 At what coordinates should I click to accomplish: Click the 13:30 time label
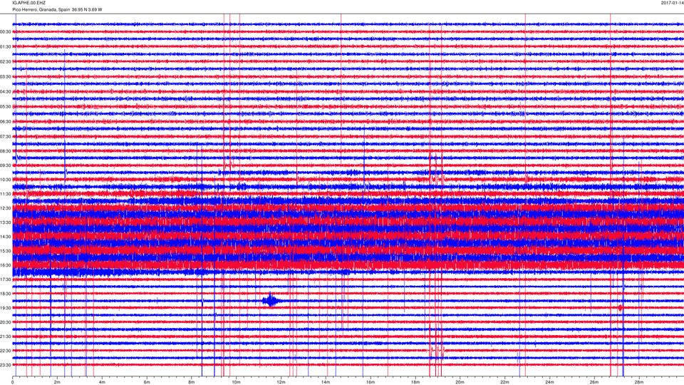6,222
